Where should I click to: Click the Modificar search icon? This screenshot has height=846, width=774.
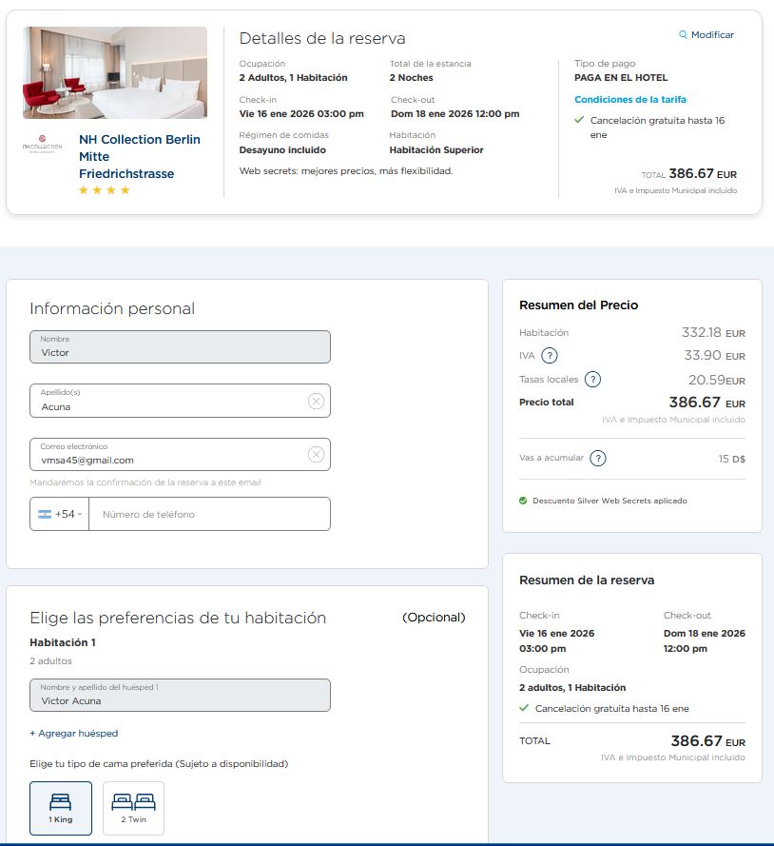coord(683,35)
